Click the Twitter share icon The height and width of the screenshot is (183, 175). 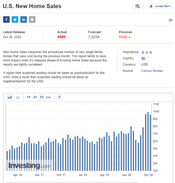(x=15, y=20)
